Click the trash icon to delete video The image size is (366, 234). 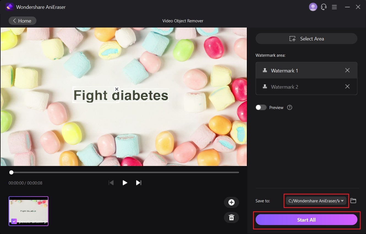coord(231,217)
